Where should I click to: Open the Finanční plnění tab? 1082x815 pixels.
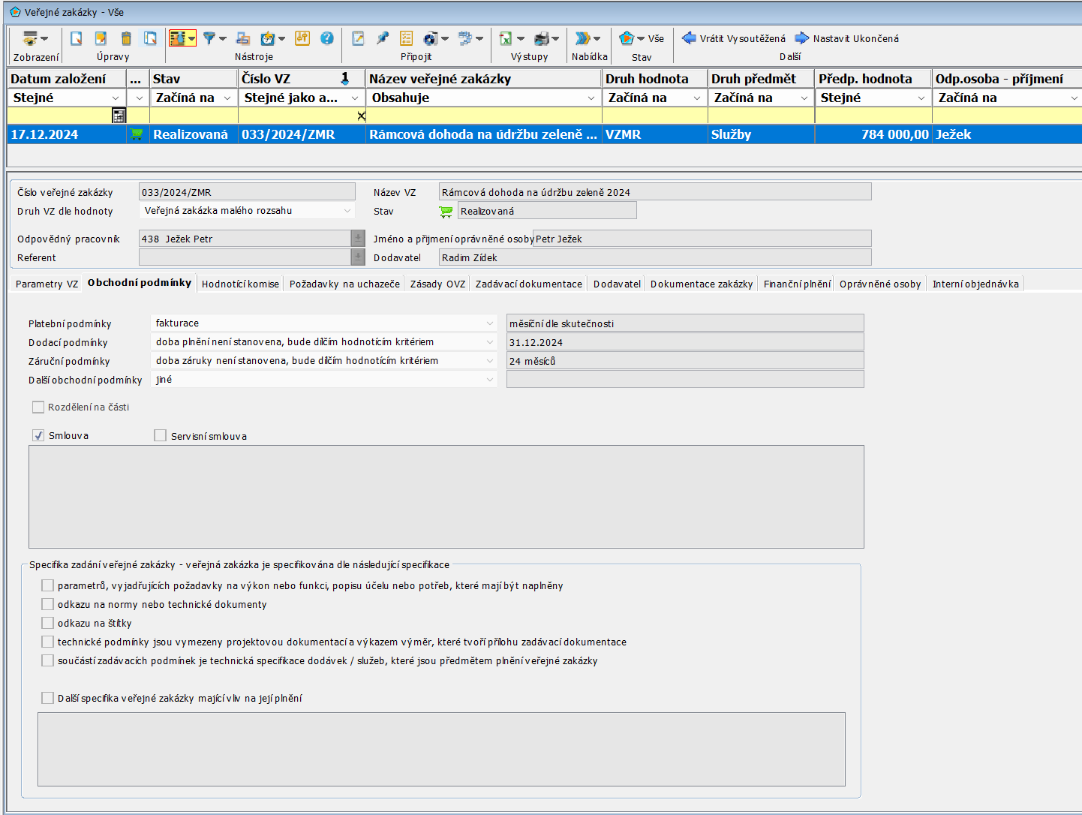coord(796,284)
